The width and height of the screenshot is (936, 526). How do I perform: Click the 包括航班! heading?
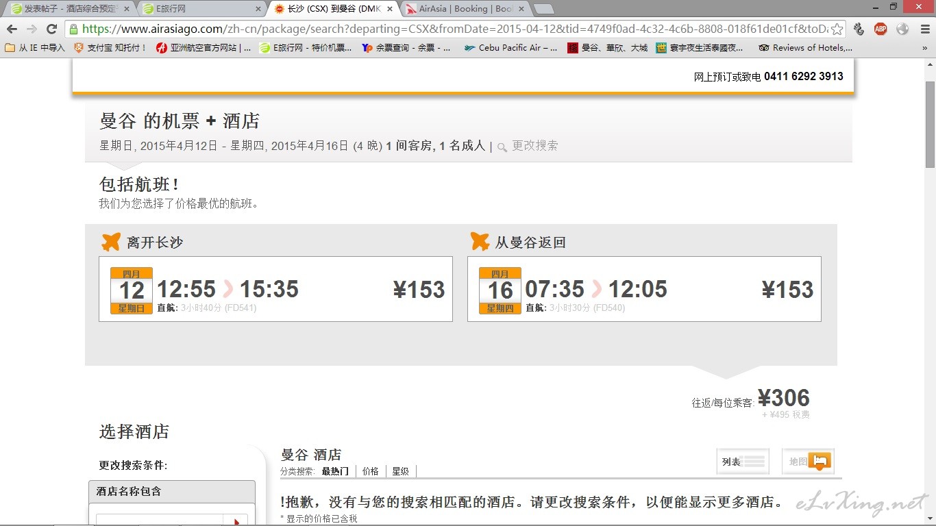[139, 184]
